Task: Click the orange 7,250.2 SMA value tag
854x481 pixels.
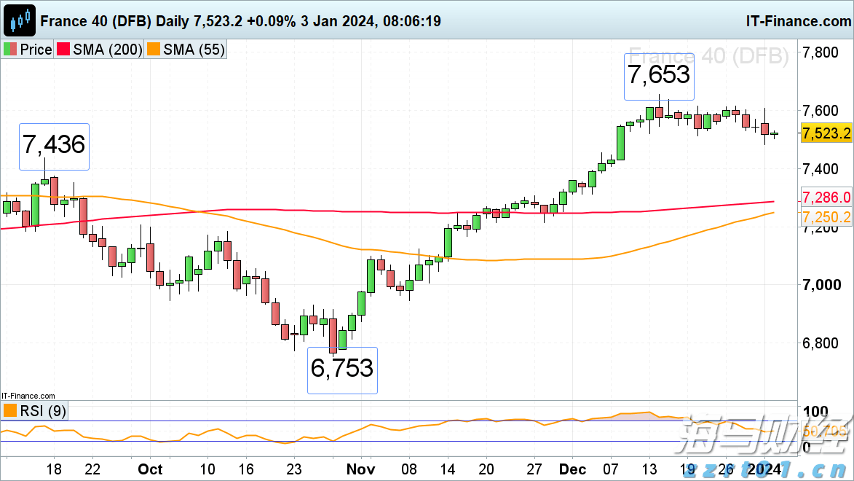Action: [826, 216]
